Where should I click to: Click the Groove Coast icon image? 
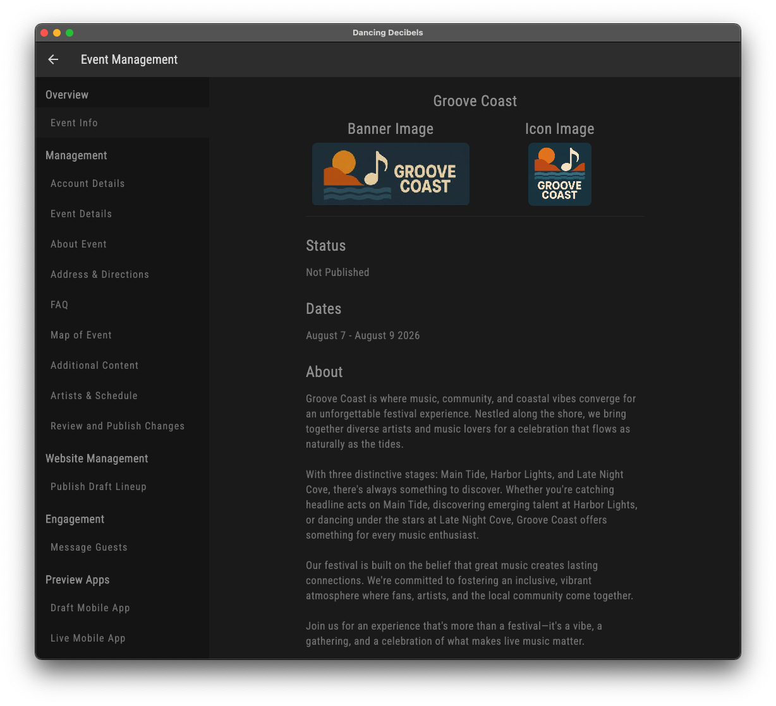[x=559, y=174]
